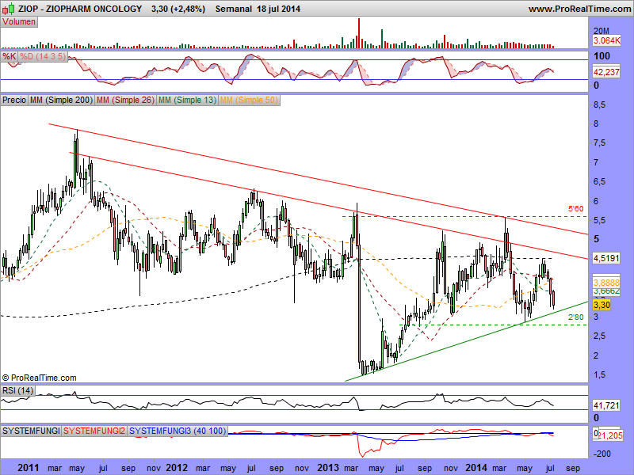This screenshot has width=634, height=475.
Task: Select the Volumen indicator label
Action: click(x=19, y=22)
